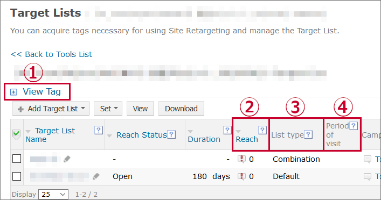Sort by Duration column
The width and height of the screenshot is (381, 200).
(x=204, y=139)
